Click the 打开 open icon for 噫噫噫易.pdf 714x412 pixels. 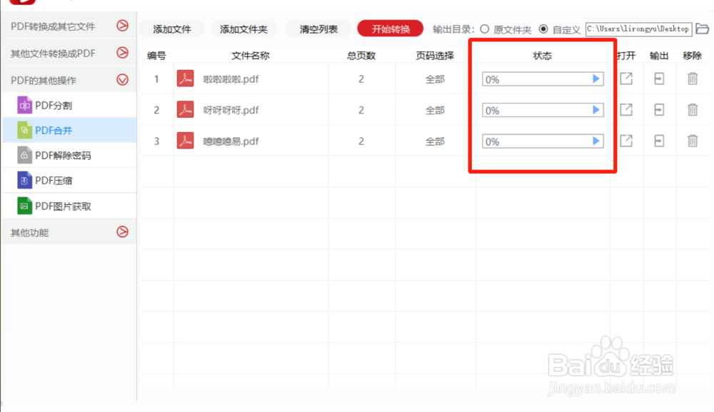[626, 141]
